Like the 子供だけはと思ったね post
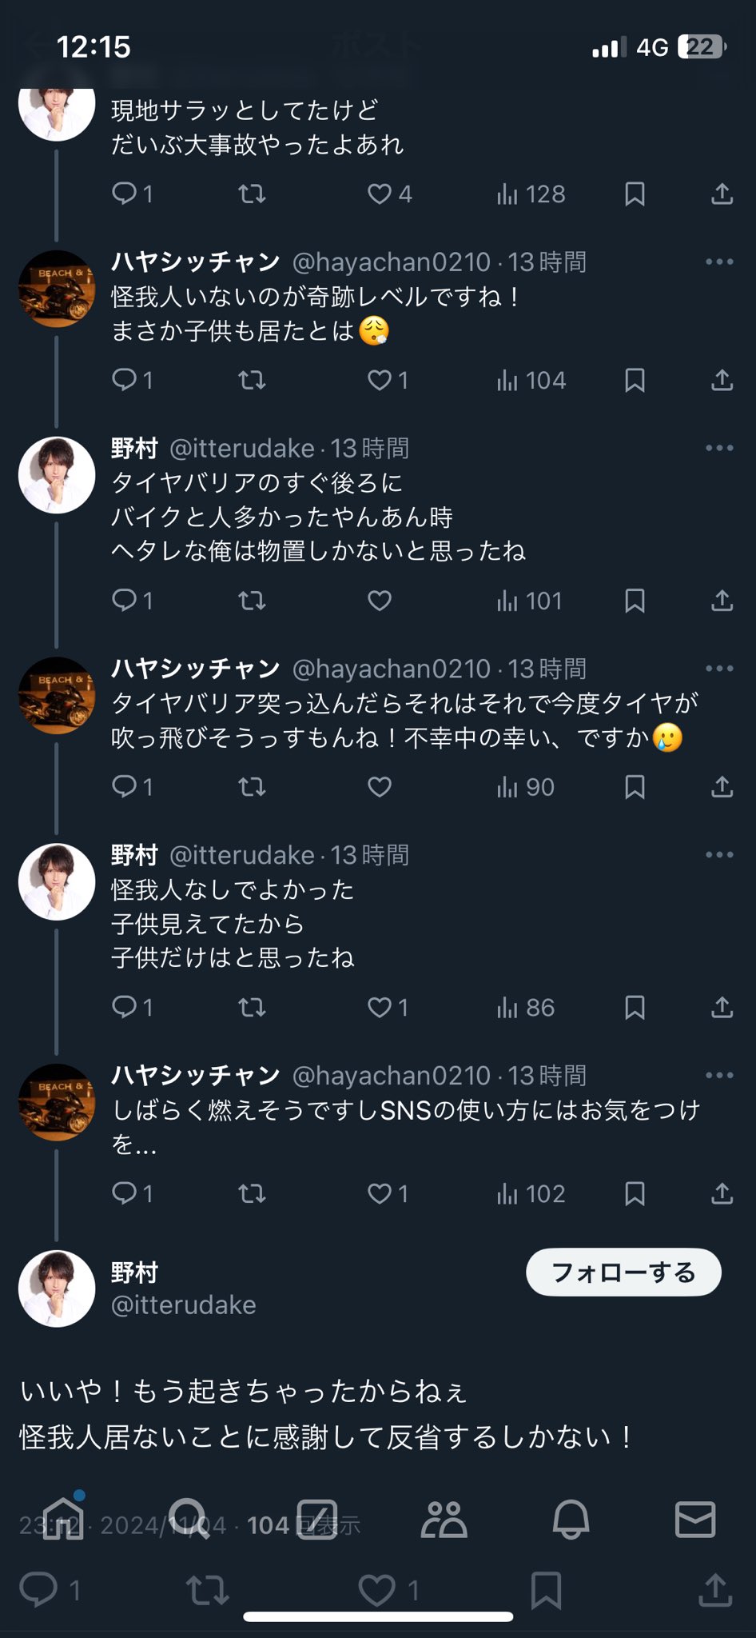This screenshot has width=756, height=1638. [x=380, y=1008]
